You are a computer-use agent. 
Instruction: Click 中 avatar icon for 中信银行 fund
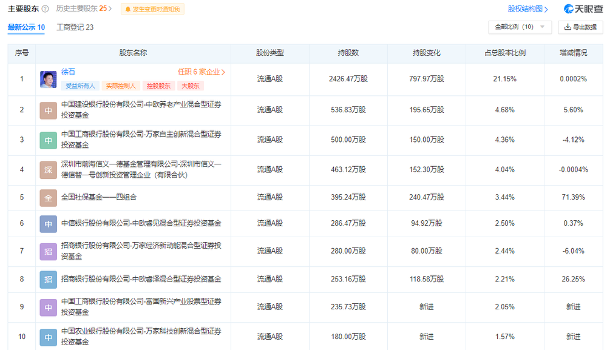pyautogui.click(x=49, y=224)
